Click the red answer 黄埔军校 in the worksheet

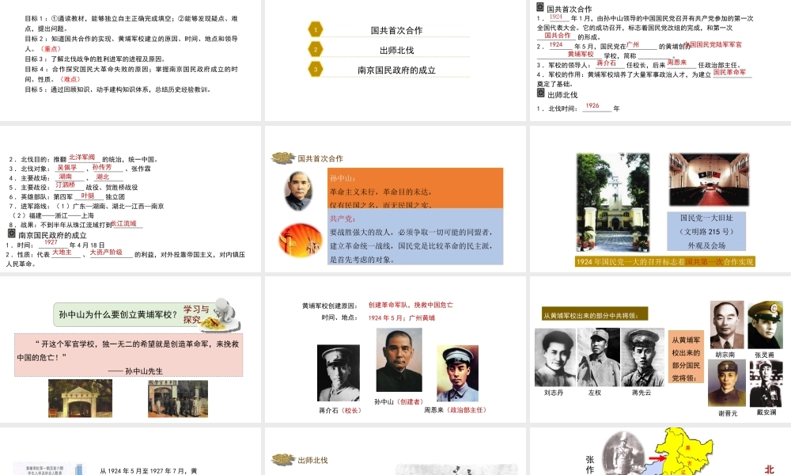(581, 54)
